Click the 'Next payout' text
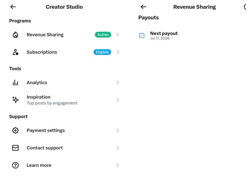250x184 pixels. point(164,33)
